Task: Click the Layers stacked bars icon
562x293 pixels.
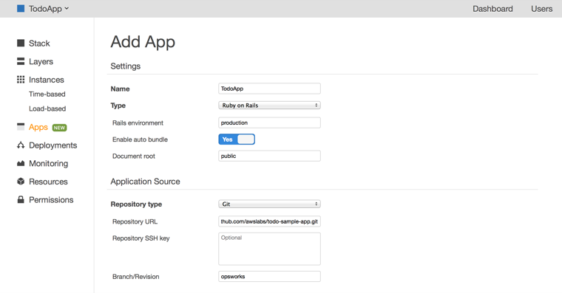Action: click(21, 61)
